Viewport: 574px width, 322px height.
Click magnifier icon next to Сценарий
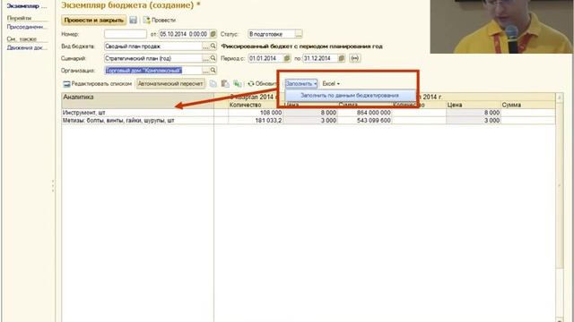click(213, 58)
